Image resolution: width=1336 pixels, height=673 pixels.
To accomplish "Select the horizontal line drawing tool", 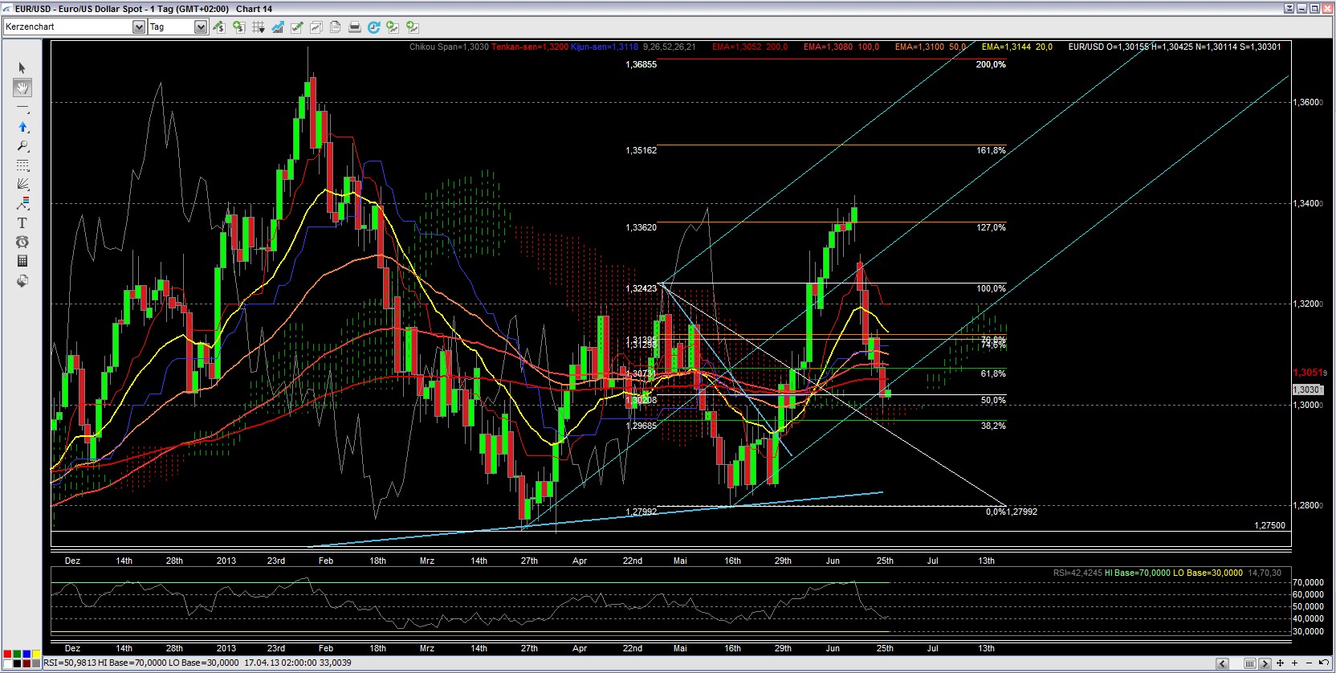I will [22, 108].
